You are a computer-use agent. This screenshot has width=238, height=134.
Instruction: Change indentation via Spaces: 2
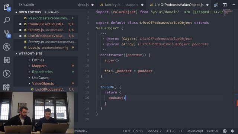[154, 131]
